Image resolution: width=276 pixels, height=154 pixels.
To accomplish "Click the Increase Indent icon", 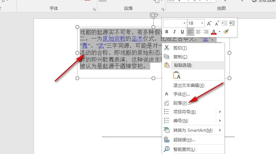I will click(232, 23).
